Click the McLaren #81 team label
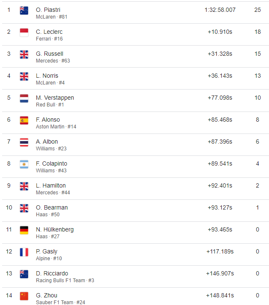269x305 pixels. coord(52,17)
